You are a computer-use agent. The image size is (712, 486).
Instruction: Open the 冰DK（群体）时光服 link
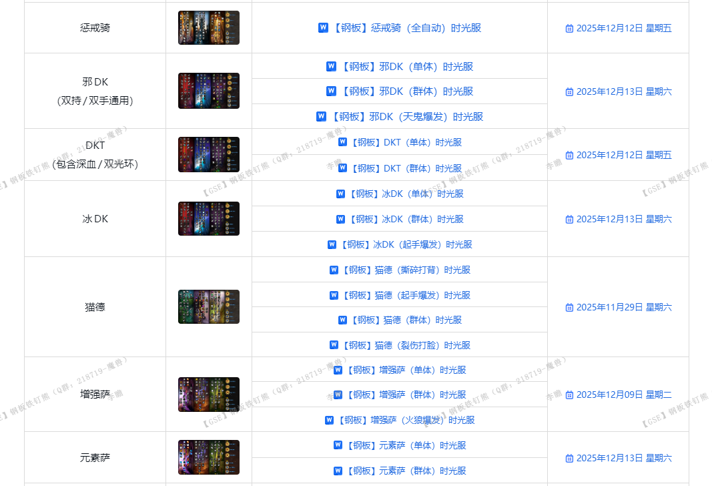pos(406,219)
